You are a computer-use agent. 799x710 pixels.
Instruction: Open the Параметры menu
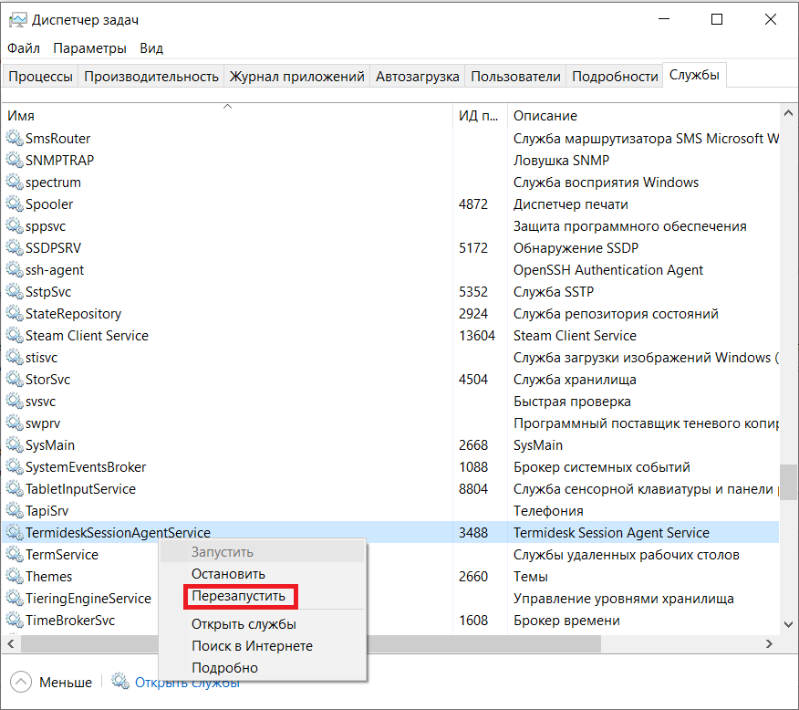pos(89,48)
